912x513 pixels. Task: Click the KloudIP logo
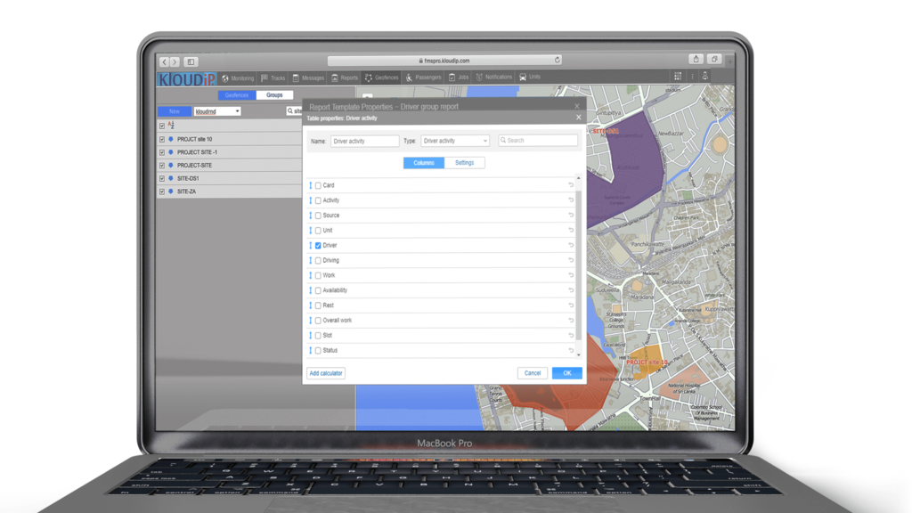pos(187,79)
